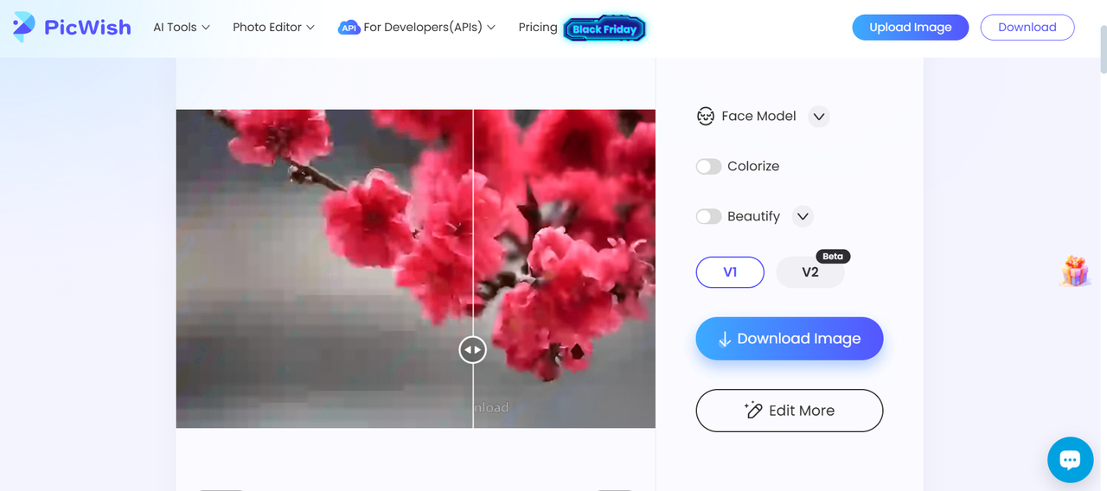Toggle the Colorize switch
The width and height of the screenshot is (1107, 491).
(x=708, y=166)
